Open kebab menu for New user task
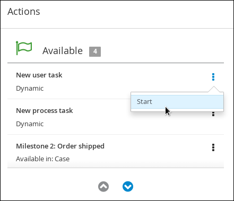This screenshot has width=234, height=201. 213,77
